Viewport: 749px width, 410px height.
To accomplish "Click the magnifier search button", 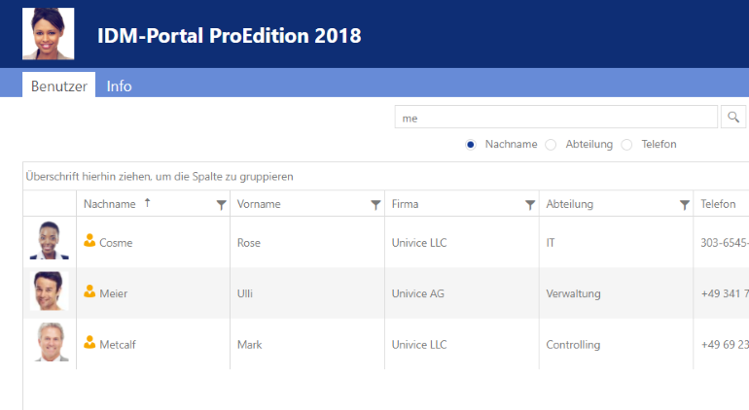I will pos(733,117).
